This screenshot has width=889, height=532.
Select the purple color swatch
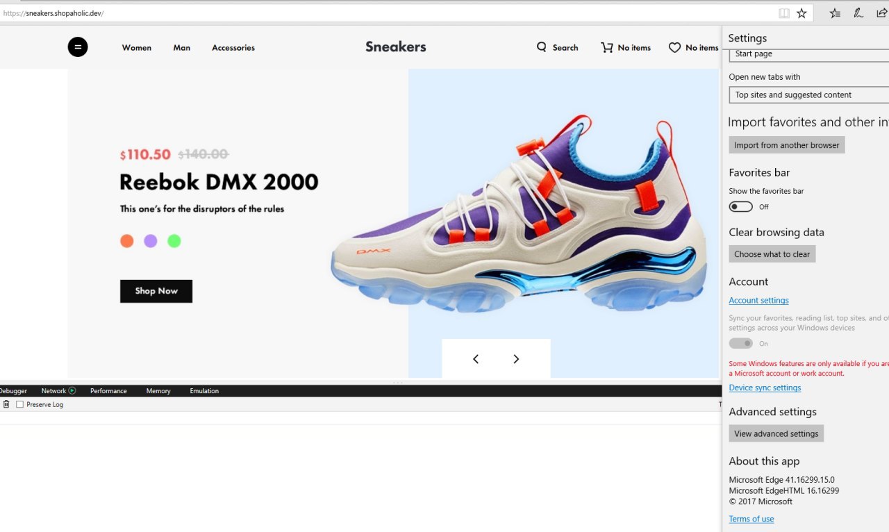pos(151,241)
